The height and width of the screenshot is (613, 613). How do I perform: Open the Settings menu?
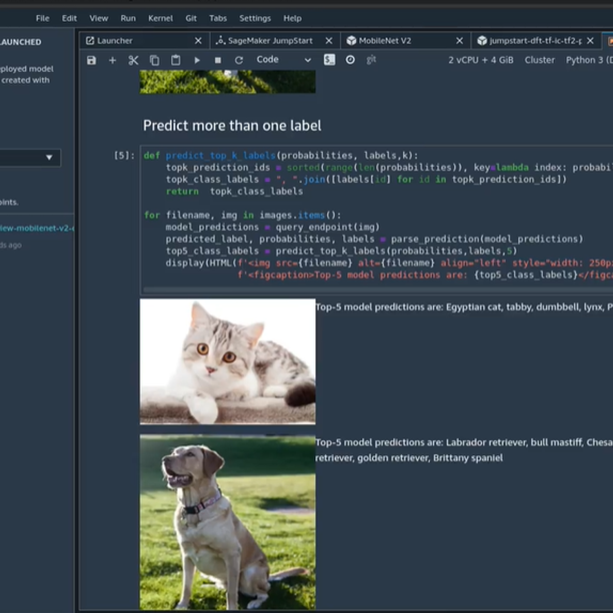(x=255, y=18)
